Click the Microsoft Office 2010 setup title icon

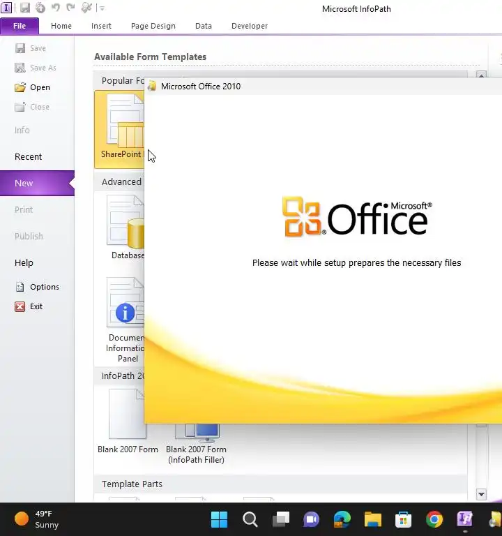pos(151,86)
